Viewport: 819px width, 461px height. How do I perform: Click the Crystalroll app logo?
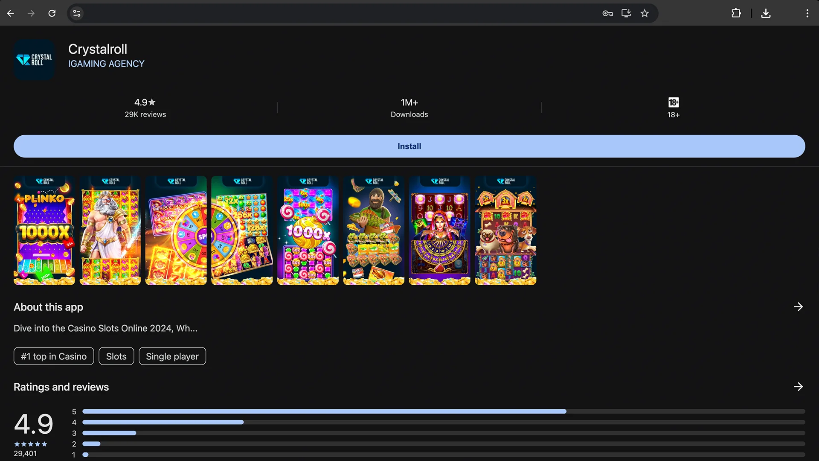34,60
